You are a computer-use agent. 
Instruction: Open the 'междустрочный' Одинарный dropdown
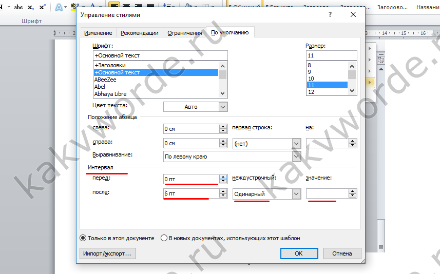(296, 194)
